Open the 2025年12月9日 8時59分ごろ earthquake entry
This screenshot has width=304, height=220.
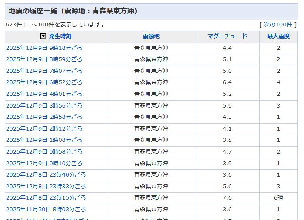pyautogui.click(x=44, y=59)
